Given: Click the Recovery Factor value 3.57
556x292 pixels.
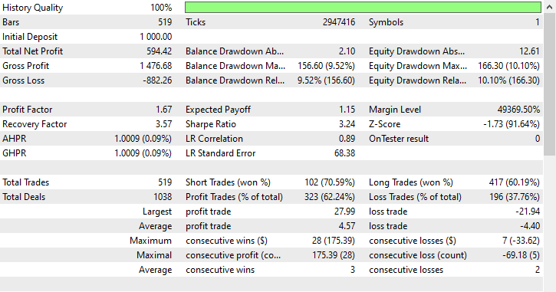Looking at the screenshot, I should [x=164, y=124].
